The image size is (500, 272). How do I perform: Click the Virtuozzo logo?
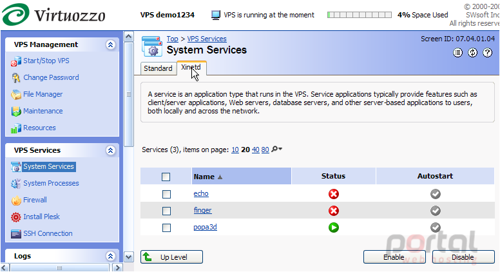53,15
